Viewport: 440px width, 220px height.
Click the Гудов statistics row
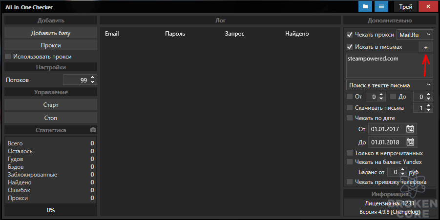(x=51, y=159)
